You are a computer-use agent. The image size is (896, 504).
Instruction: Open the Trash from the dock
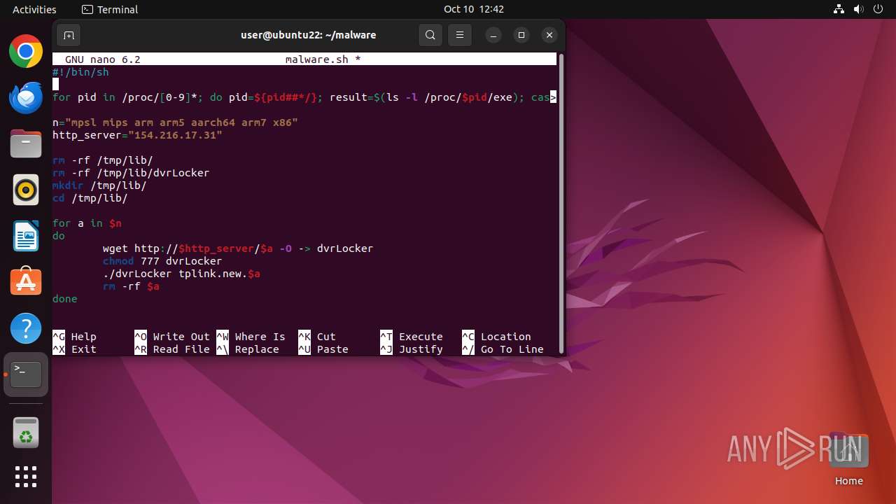click(26, 433)
